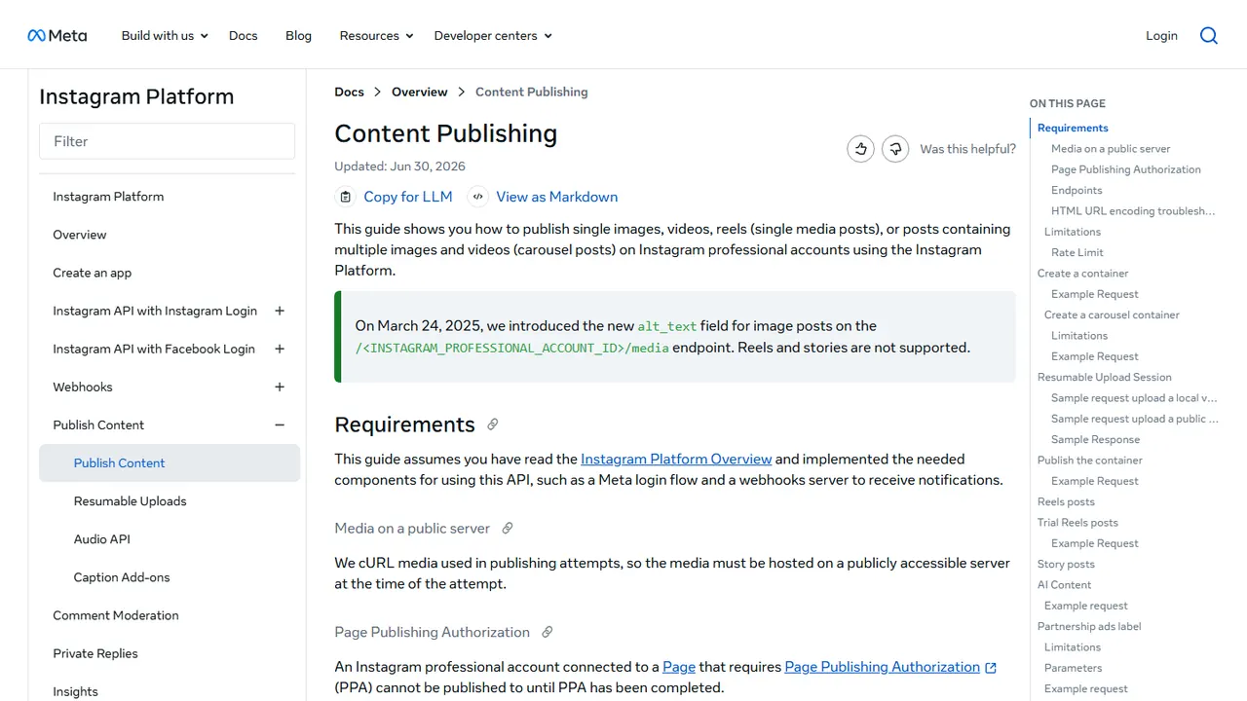Jump to Resumable Upload Session section

(1105, 378)
